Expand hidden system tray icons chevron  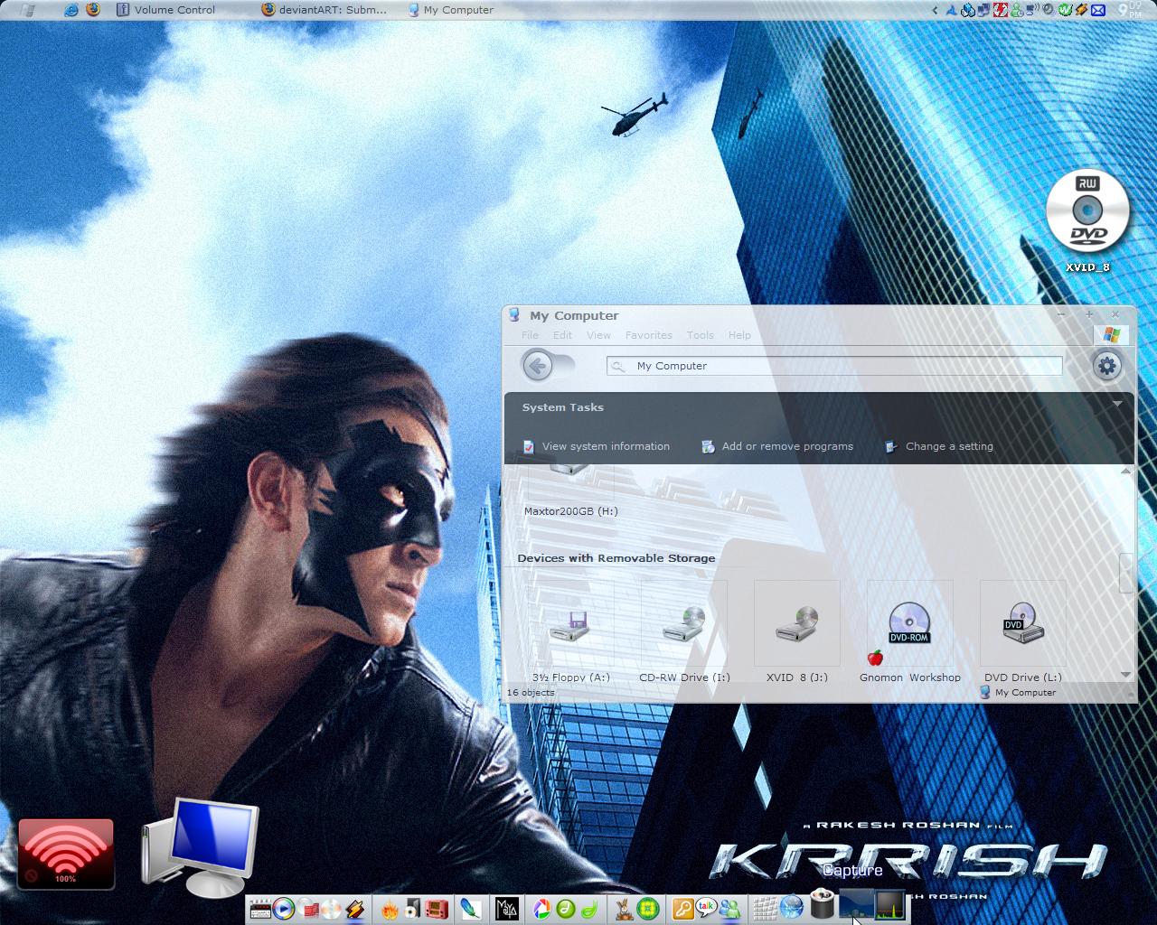point(935,10)
